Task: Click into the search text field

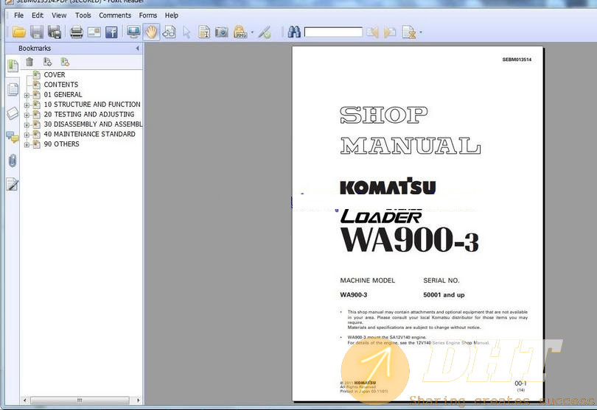Action: [x=333, y=32]
